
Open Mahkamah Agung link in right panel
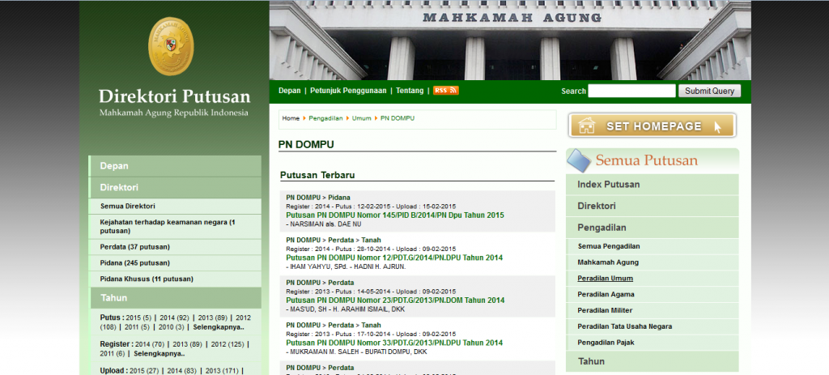[608, 262]
